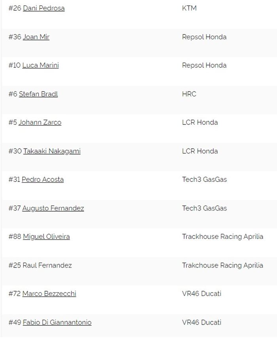Click the Johann Zarco link

pyautogui.click(x=40, y=122)
